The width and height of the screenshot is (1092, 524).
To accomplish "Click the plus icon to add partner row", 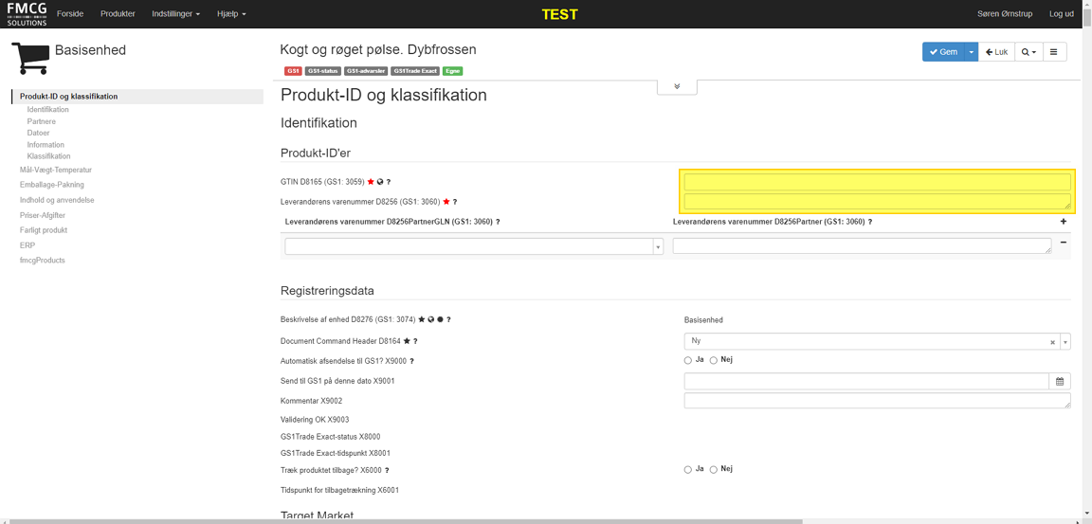I will click(1063, 222).
